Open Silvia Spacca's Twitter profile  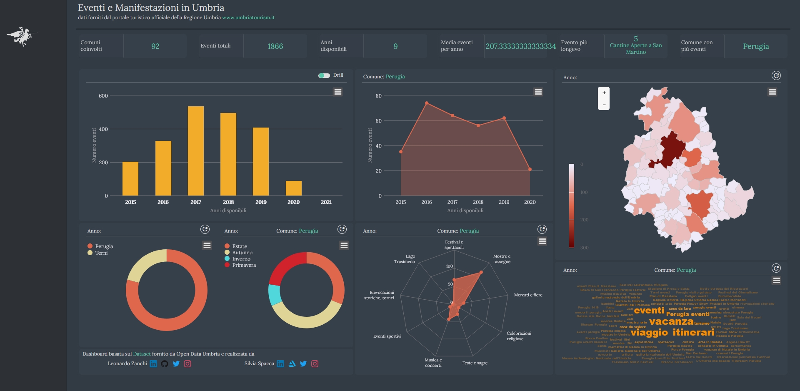[303, 363]
